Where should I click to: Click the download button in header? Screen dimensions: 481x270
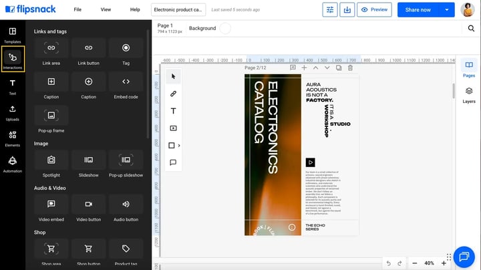tap(347, 9)
